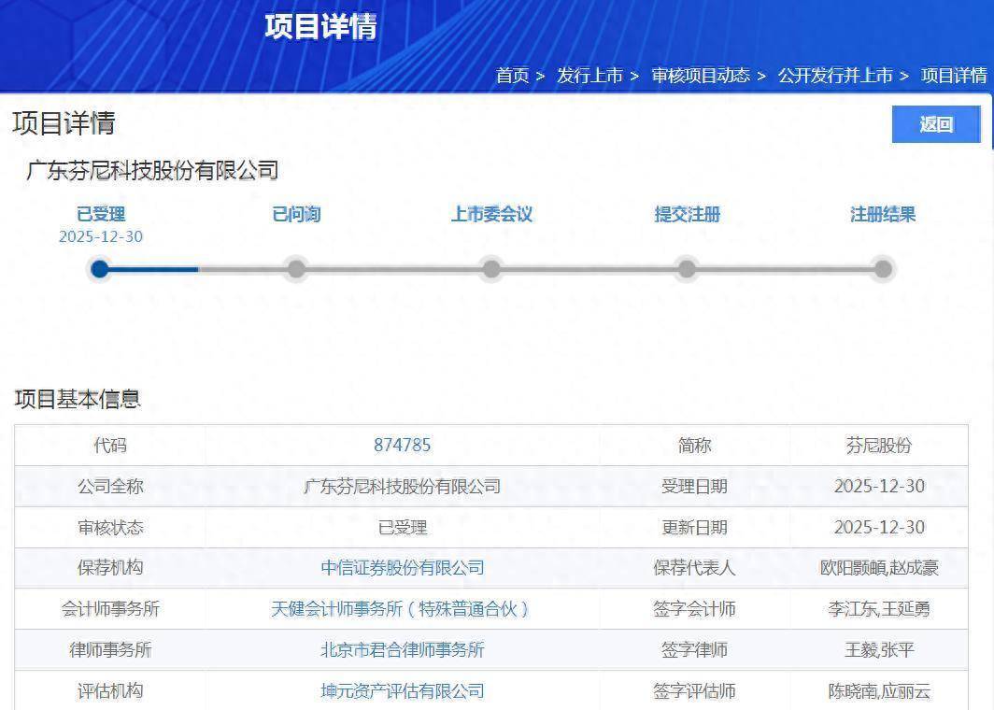Go to 发行上市 breadcrumb
Image resolution: width=994 pixels, height=710 pixels.
click(x=589, y=76)
